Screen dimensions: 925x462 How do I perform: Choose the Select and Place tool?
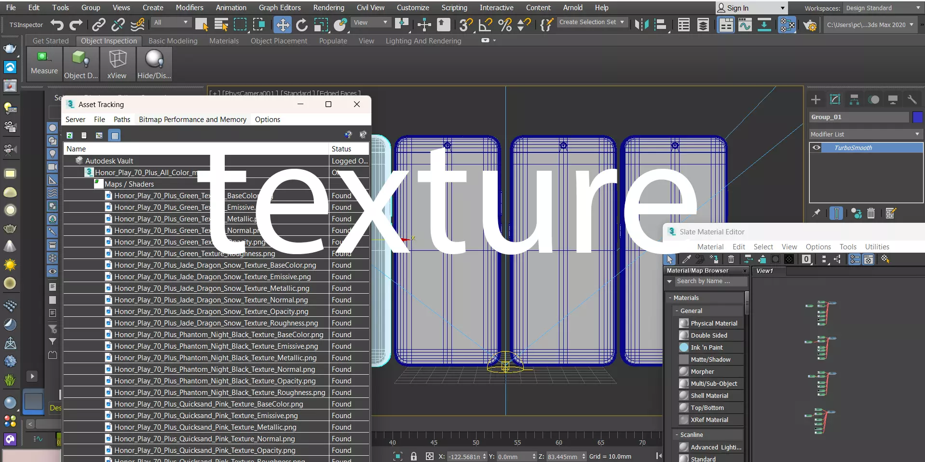[x=340, y=25]
